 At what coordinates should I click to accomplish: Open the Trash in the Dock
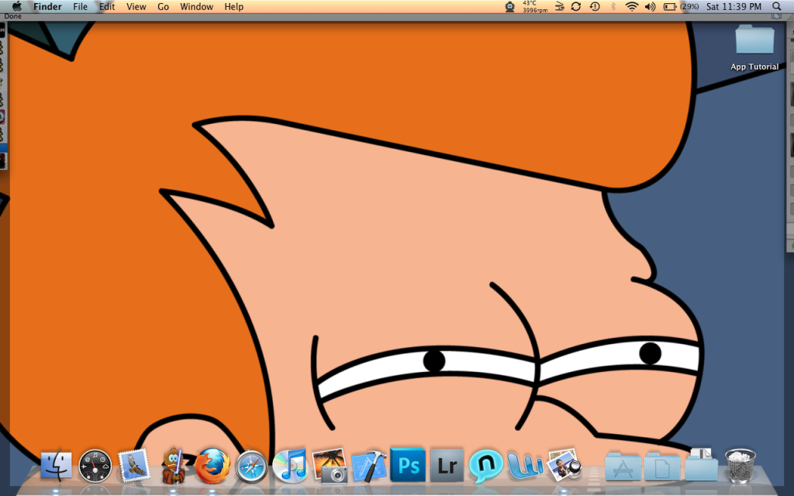[740, 465]
